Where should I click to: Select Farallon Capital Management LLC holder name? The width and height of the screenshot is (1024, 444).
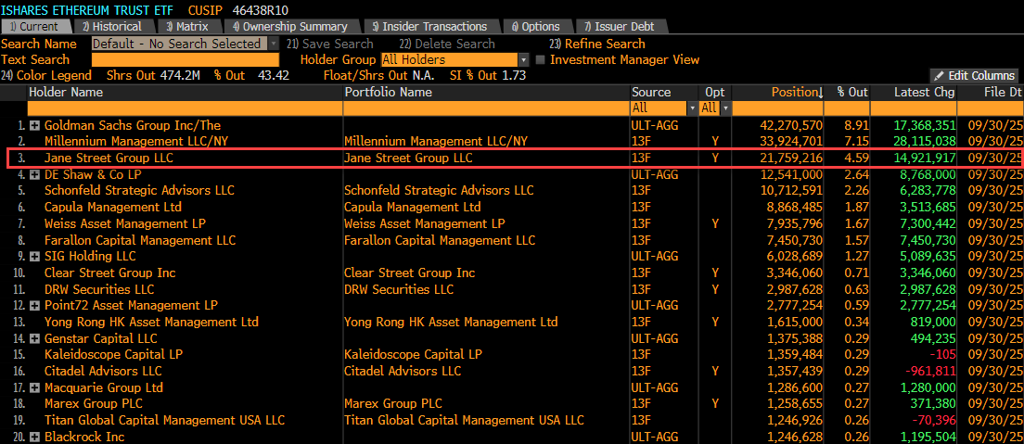(x=140, y=240)
